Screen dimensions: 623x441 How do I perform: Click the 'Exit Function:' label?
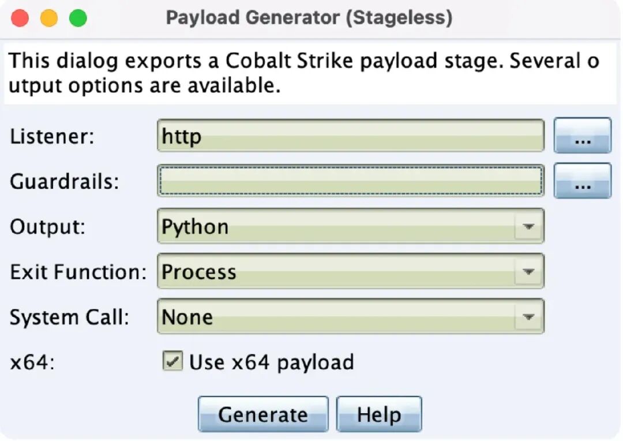tap(78, 272)
